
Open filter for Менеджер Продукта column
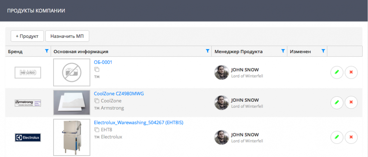283,51
